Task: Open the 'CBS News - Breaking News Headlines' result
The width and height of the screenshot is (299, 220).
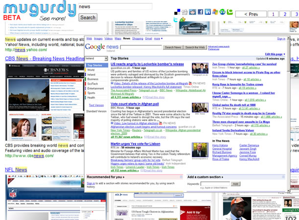Action: (x=45, y=59)
